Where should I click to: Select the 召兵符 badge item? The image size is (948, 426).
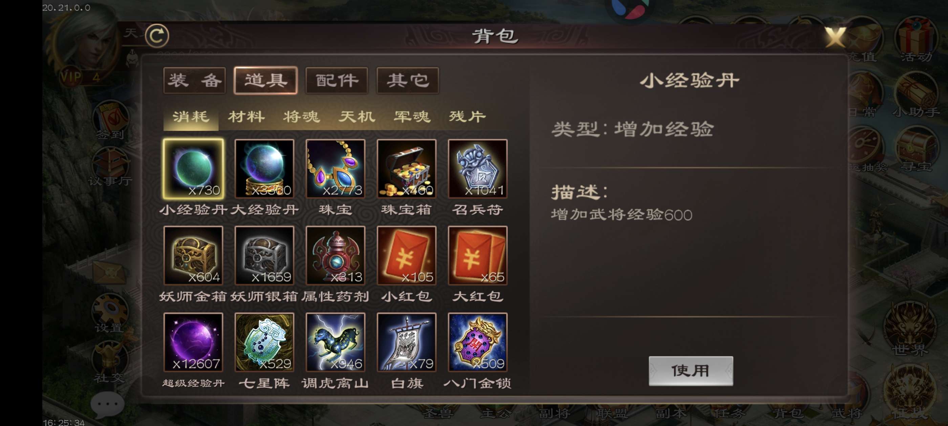(477, 169)
